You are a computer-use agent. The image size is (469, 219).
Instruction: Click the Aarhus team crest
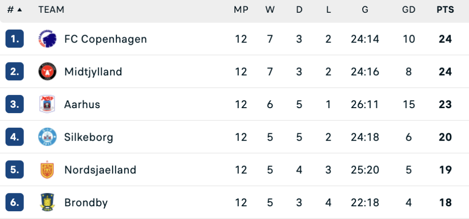click(x=47, y=104)
